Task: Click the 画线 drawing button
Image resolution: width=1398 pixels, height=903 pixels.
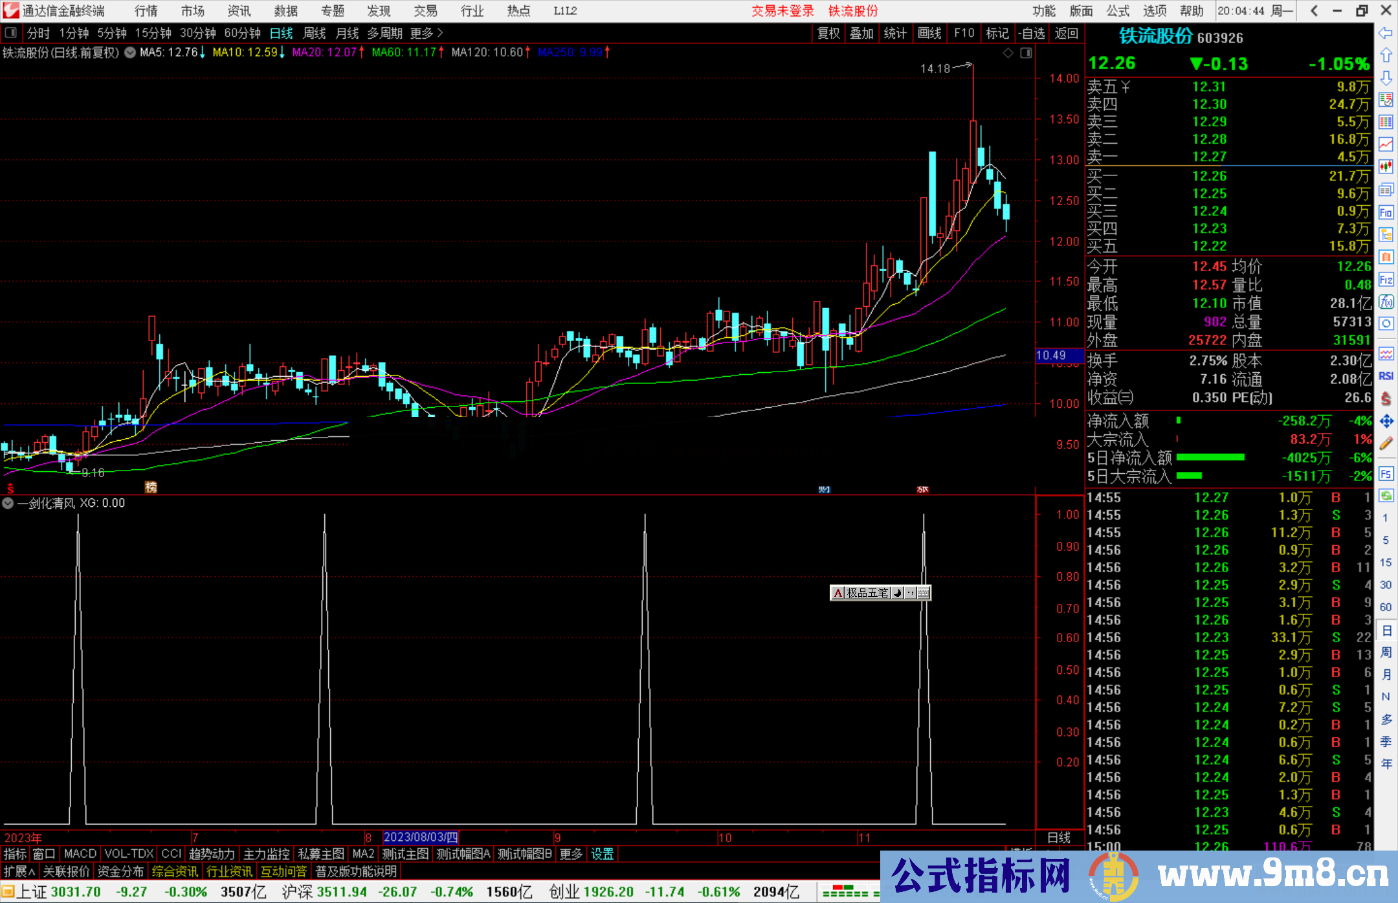Action: tap(929, 33)
